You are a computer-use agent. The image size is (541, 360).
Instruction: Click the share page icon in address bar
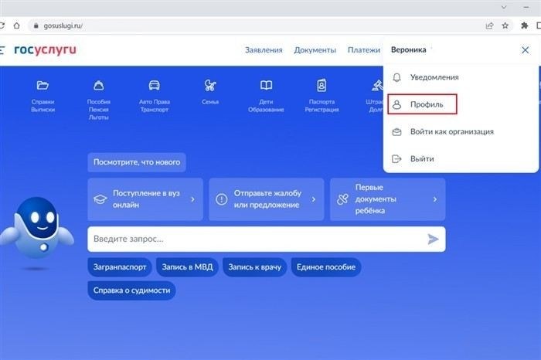pyautogui.click(x=489, y=25)
